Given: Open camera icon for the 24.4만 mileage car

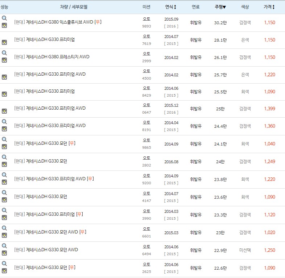Looking at the screenshot, I should click(4, 129).
